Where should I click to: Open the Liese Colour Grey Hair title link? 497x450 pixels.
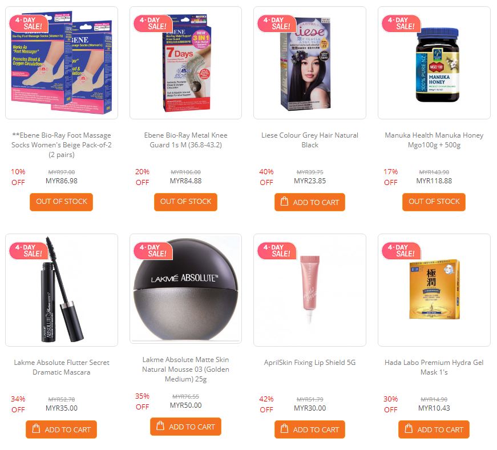pyautogui.click(x=310, y=140)
